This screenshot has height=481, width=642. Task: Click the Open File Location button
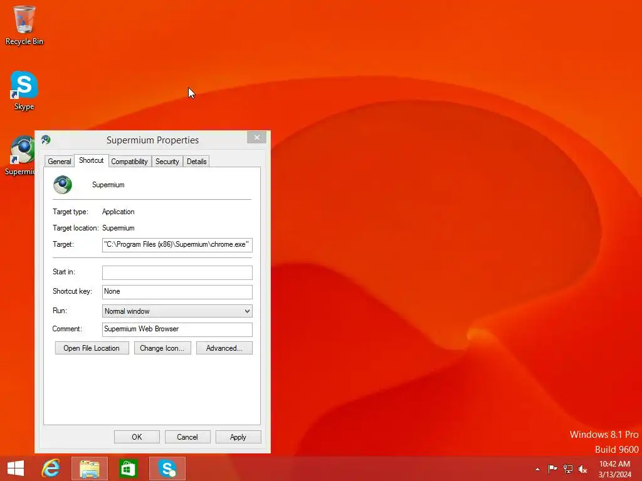pos(92,348)
